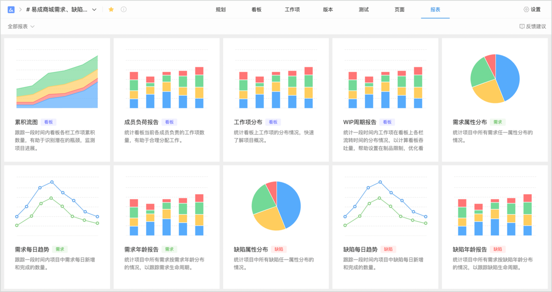The height and width of the screenshot is (292, 552).
Task: Go to the 工作项 tab
Action: click(x=292, y=9)
